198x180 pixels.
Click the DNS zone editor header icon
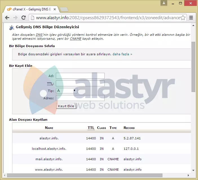tap(12, 28)
